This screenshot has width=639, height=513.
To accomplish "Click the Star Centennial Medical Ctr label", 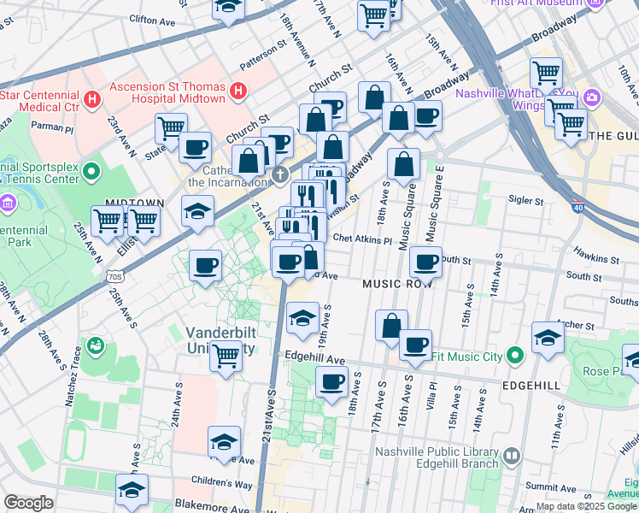I will point(40,101).
